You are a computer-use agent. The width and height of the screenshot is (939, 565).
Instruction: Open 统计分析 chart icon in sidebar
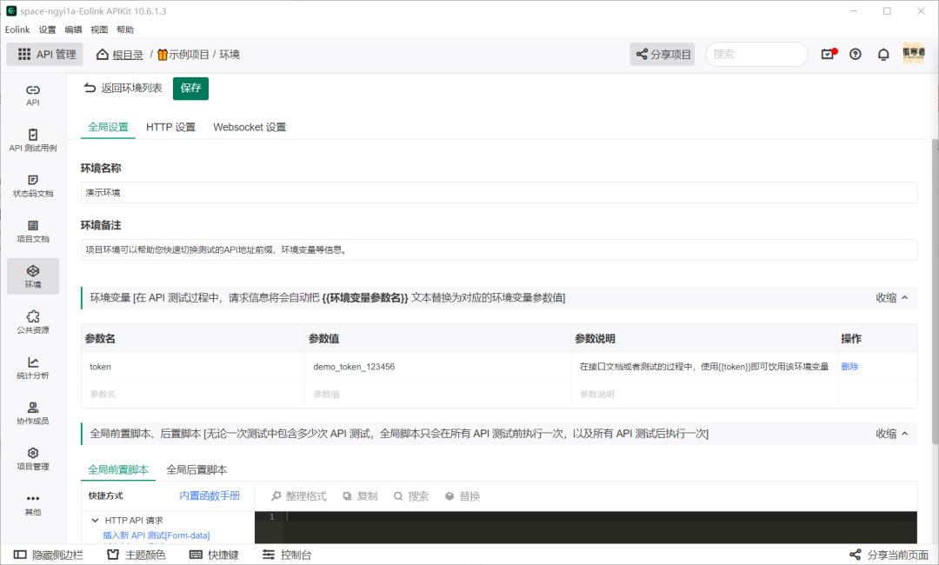pos(33,368)
